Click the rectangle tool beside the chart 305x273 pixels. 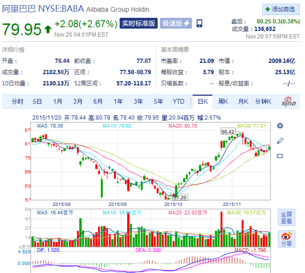(x=280, y=156)
